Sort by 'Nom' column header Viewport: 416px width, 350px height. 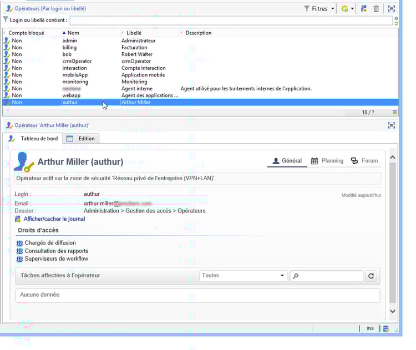click(x=73, y=33)
